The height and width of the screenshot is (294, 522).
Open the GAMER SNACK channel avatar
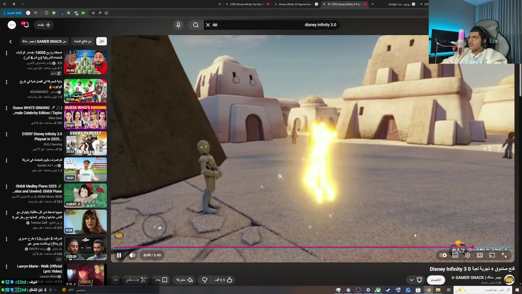509,280
